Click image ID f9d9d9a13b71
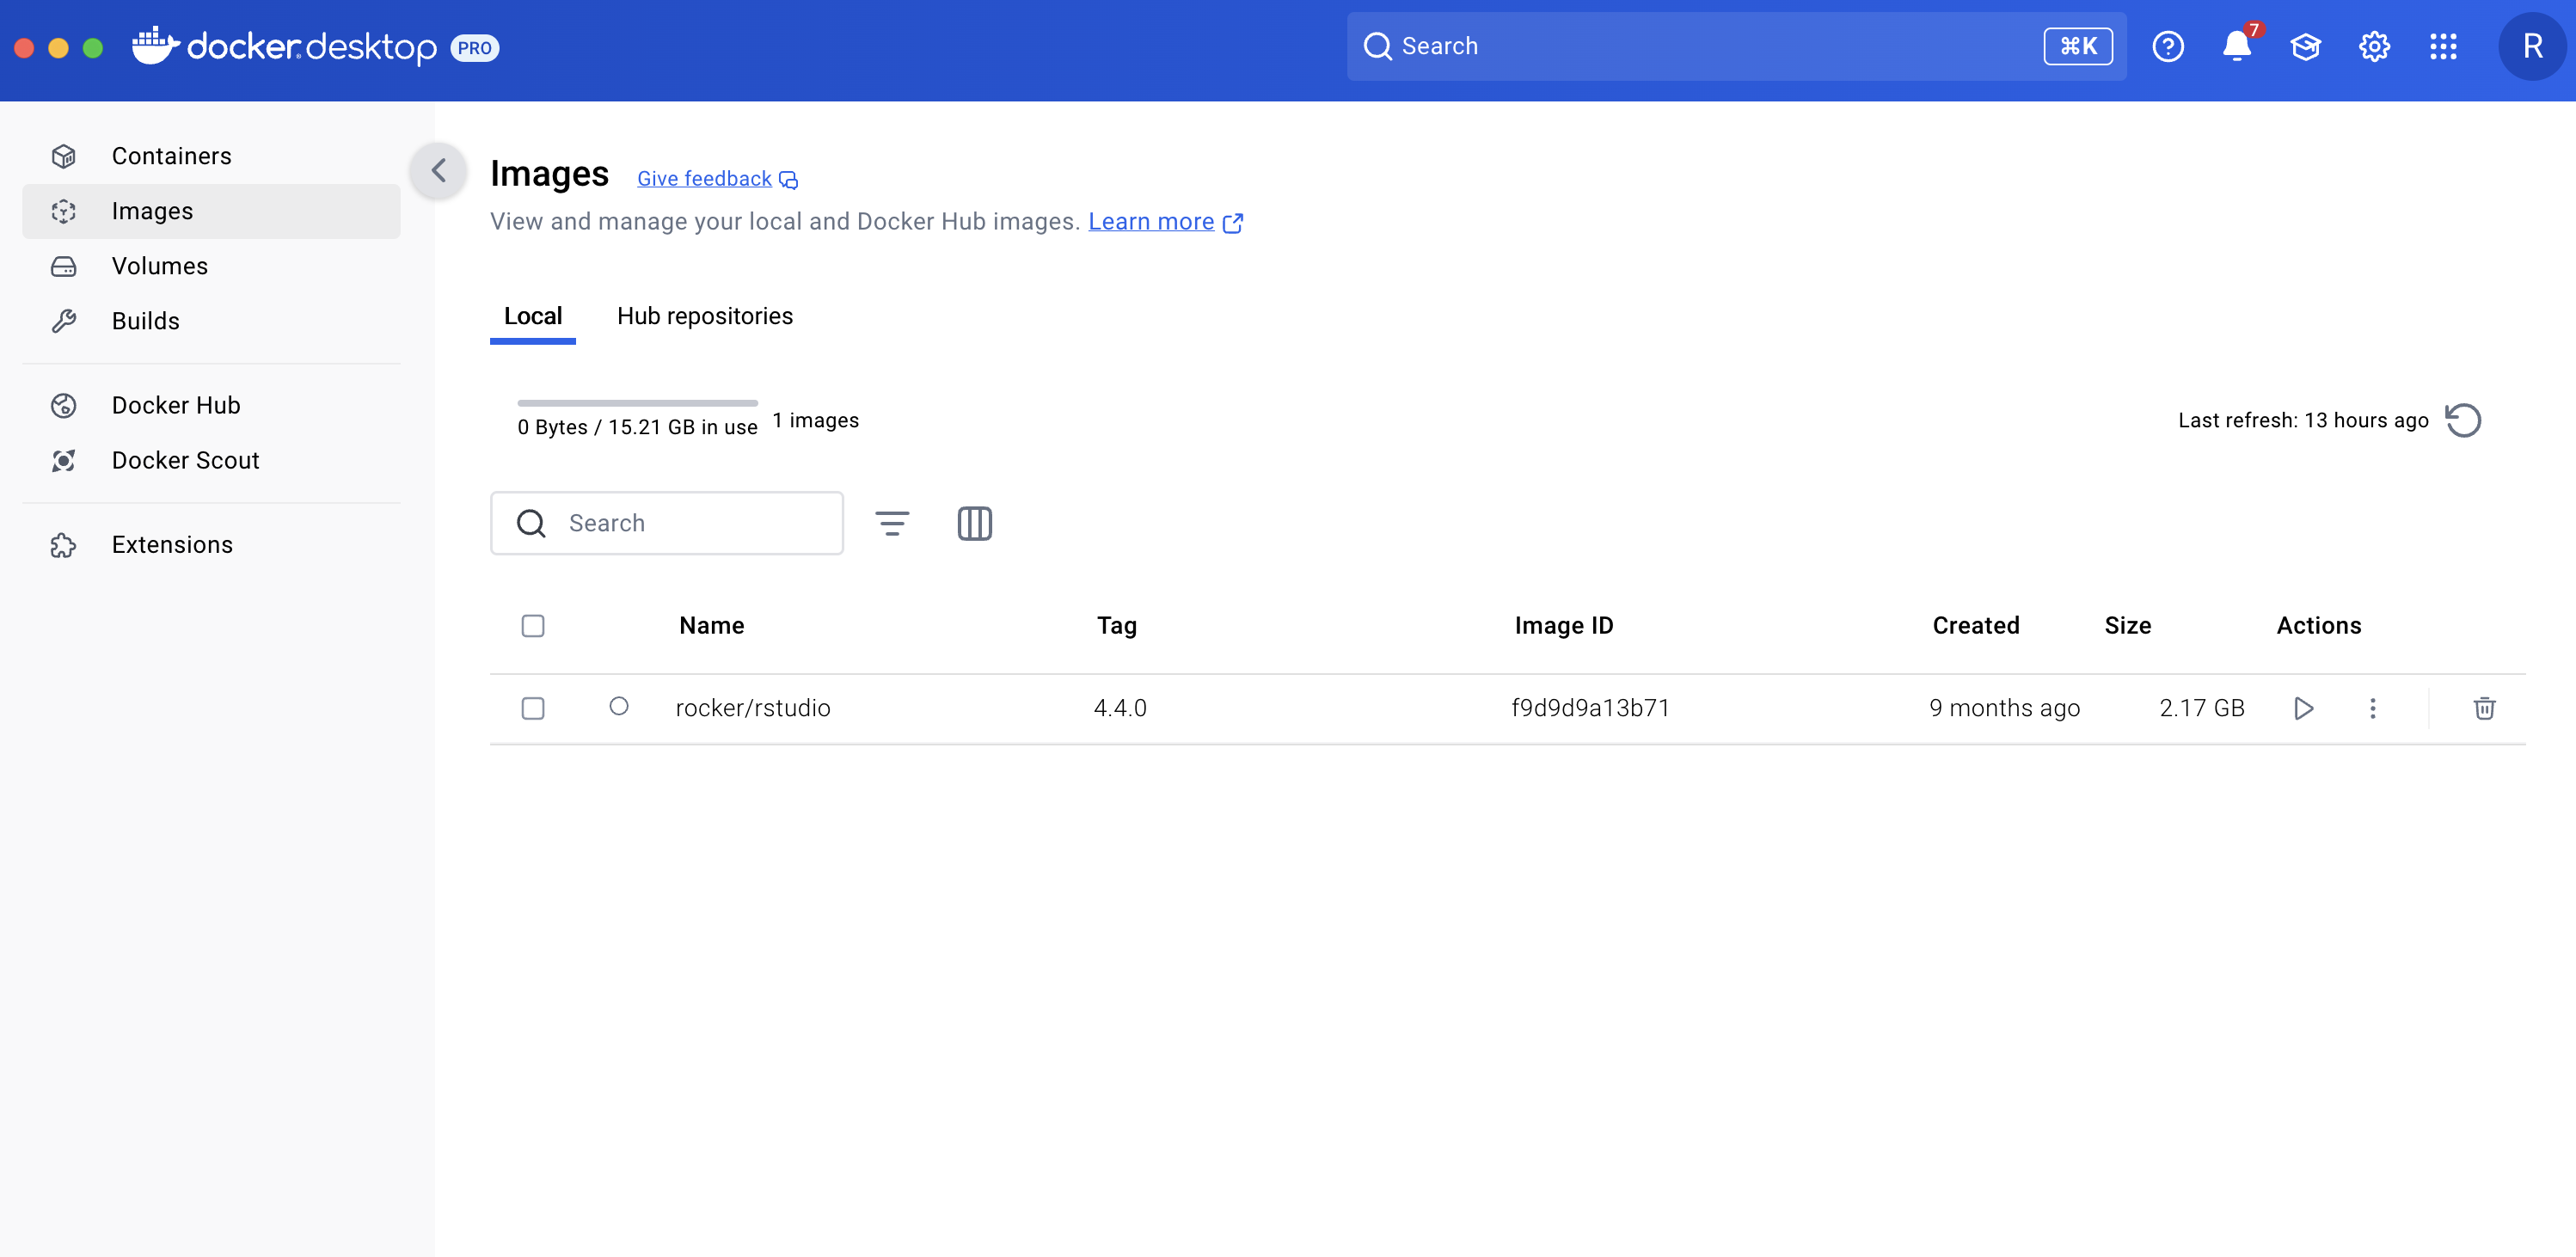The image size is (2576, 1257). (x=1590, y=708)
